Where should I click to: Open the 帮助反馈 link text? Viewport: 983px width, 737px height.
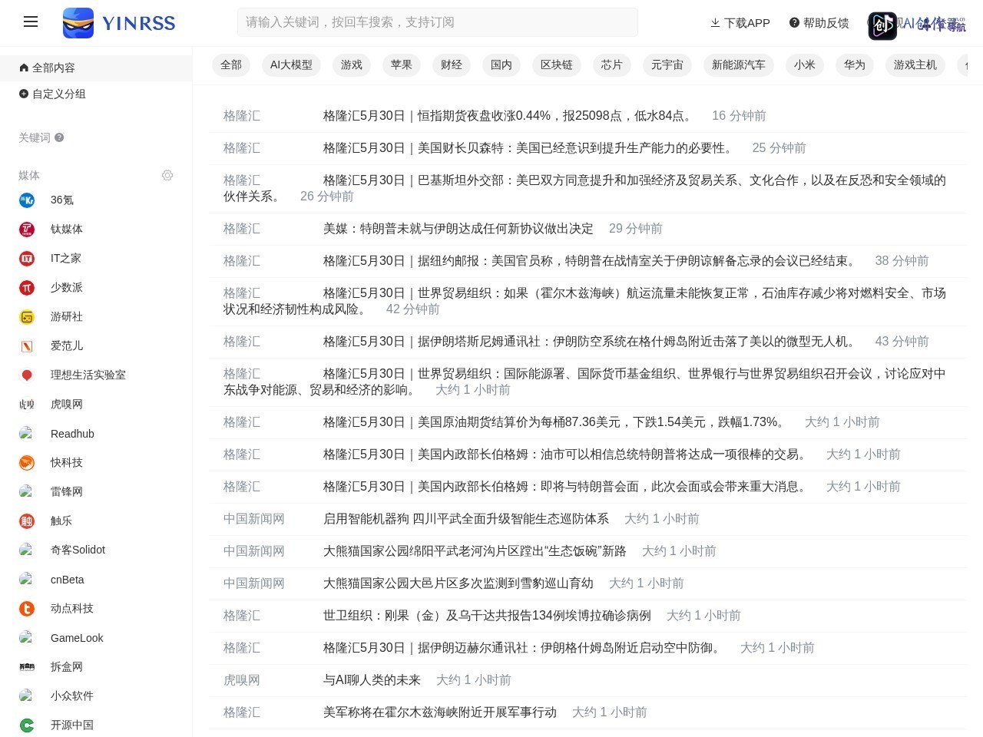click(x=826, y=23)
